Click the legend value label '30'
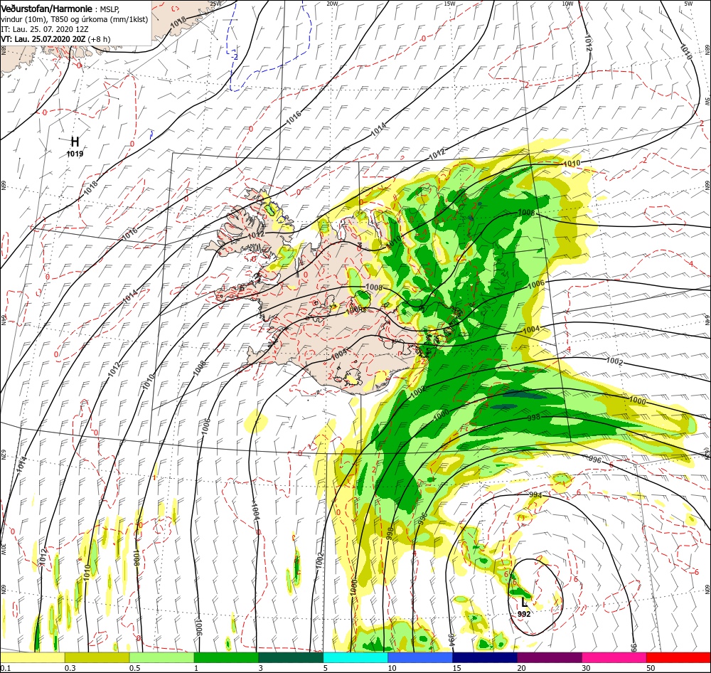Viewport: 711px width, 673px height. point(586,668)
